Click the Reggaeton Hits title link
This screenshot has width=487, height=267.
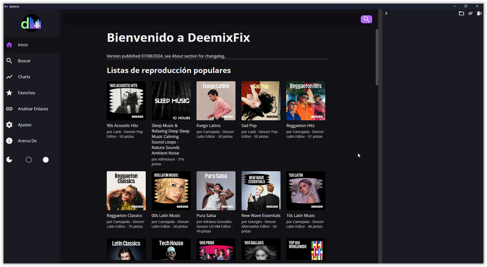coord(301,126)
